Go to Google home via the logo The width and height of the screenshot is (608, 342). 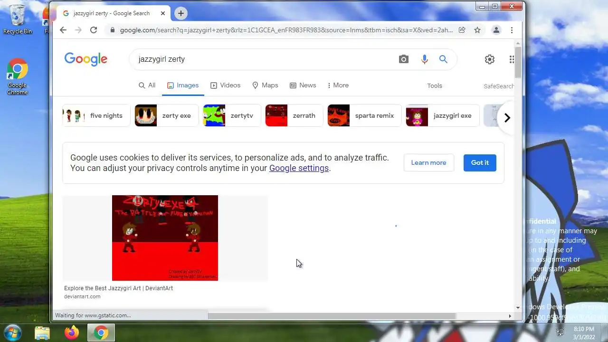tap(86, 59)
